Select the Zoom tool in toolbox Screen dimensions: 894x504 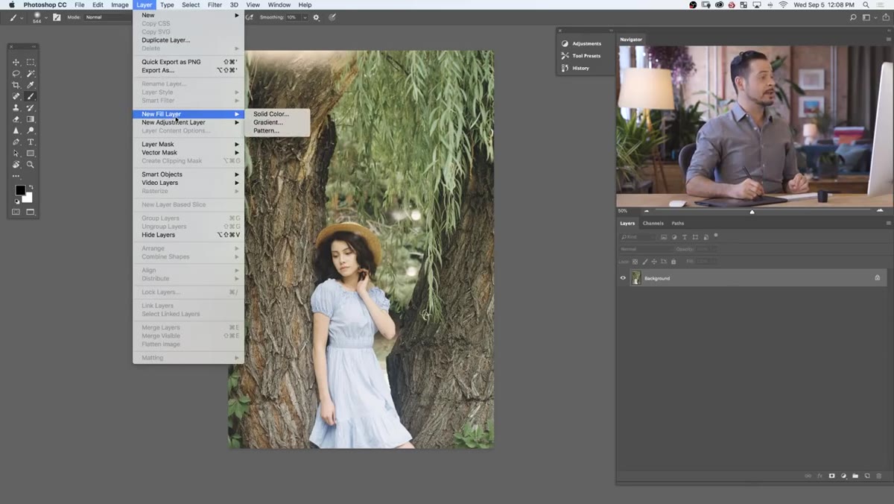click(x=31, y=164)
